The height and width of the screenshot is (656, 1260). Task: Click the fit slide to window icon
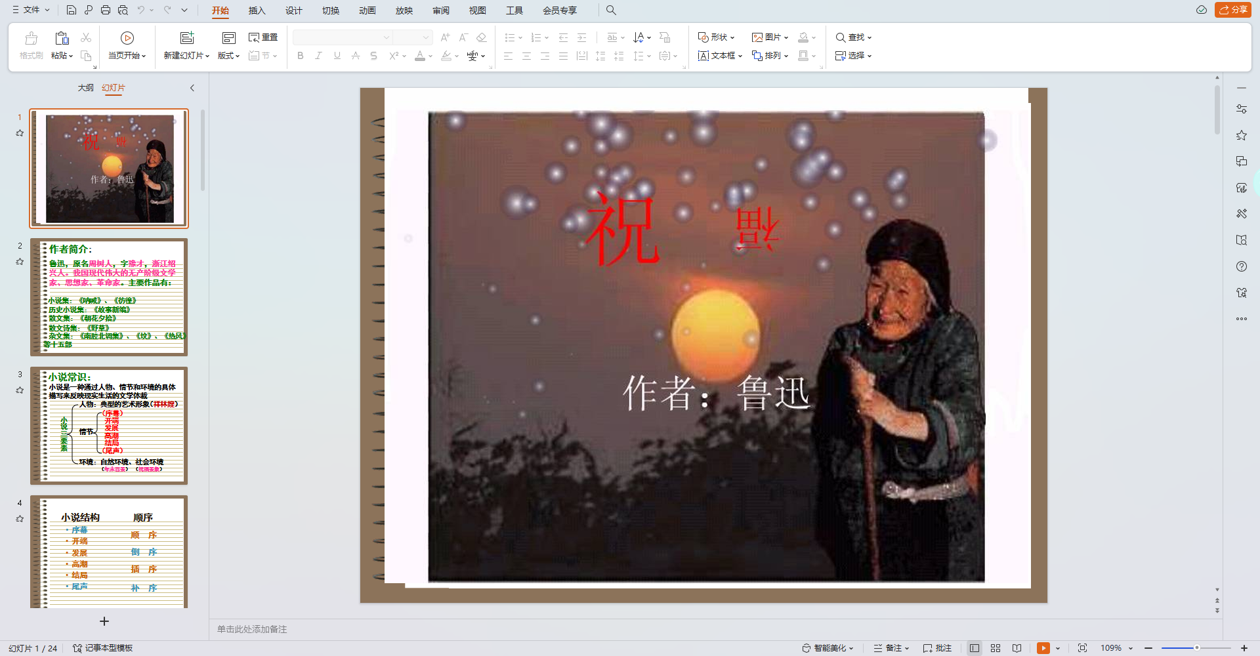point(1082,648)
